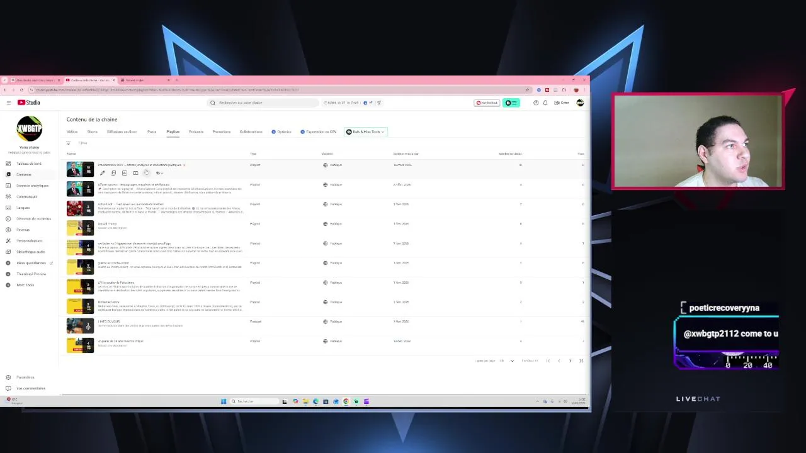Click Exportation en CSV
Image resolution: width=806 pixels, height=453 pixels.
click(319, 131)
